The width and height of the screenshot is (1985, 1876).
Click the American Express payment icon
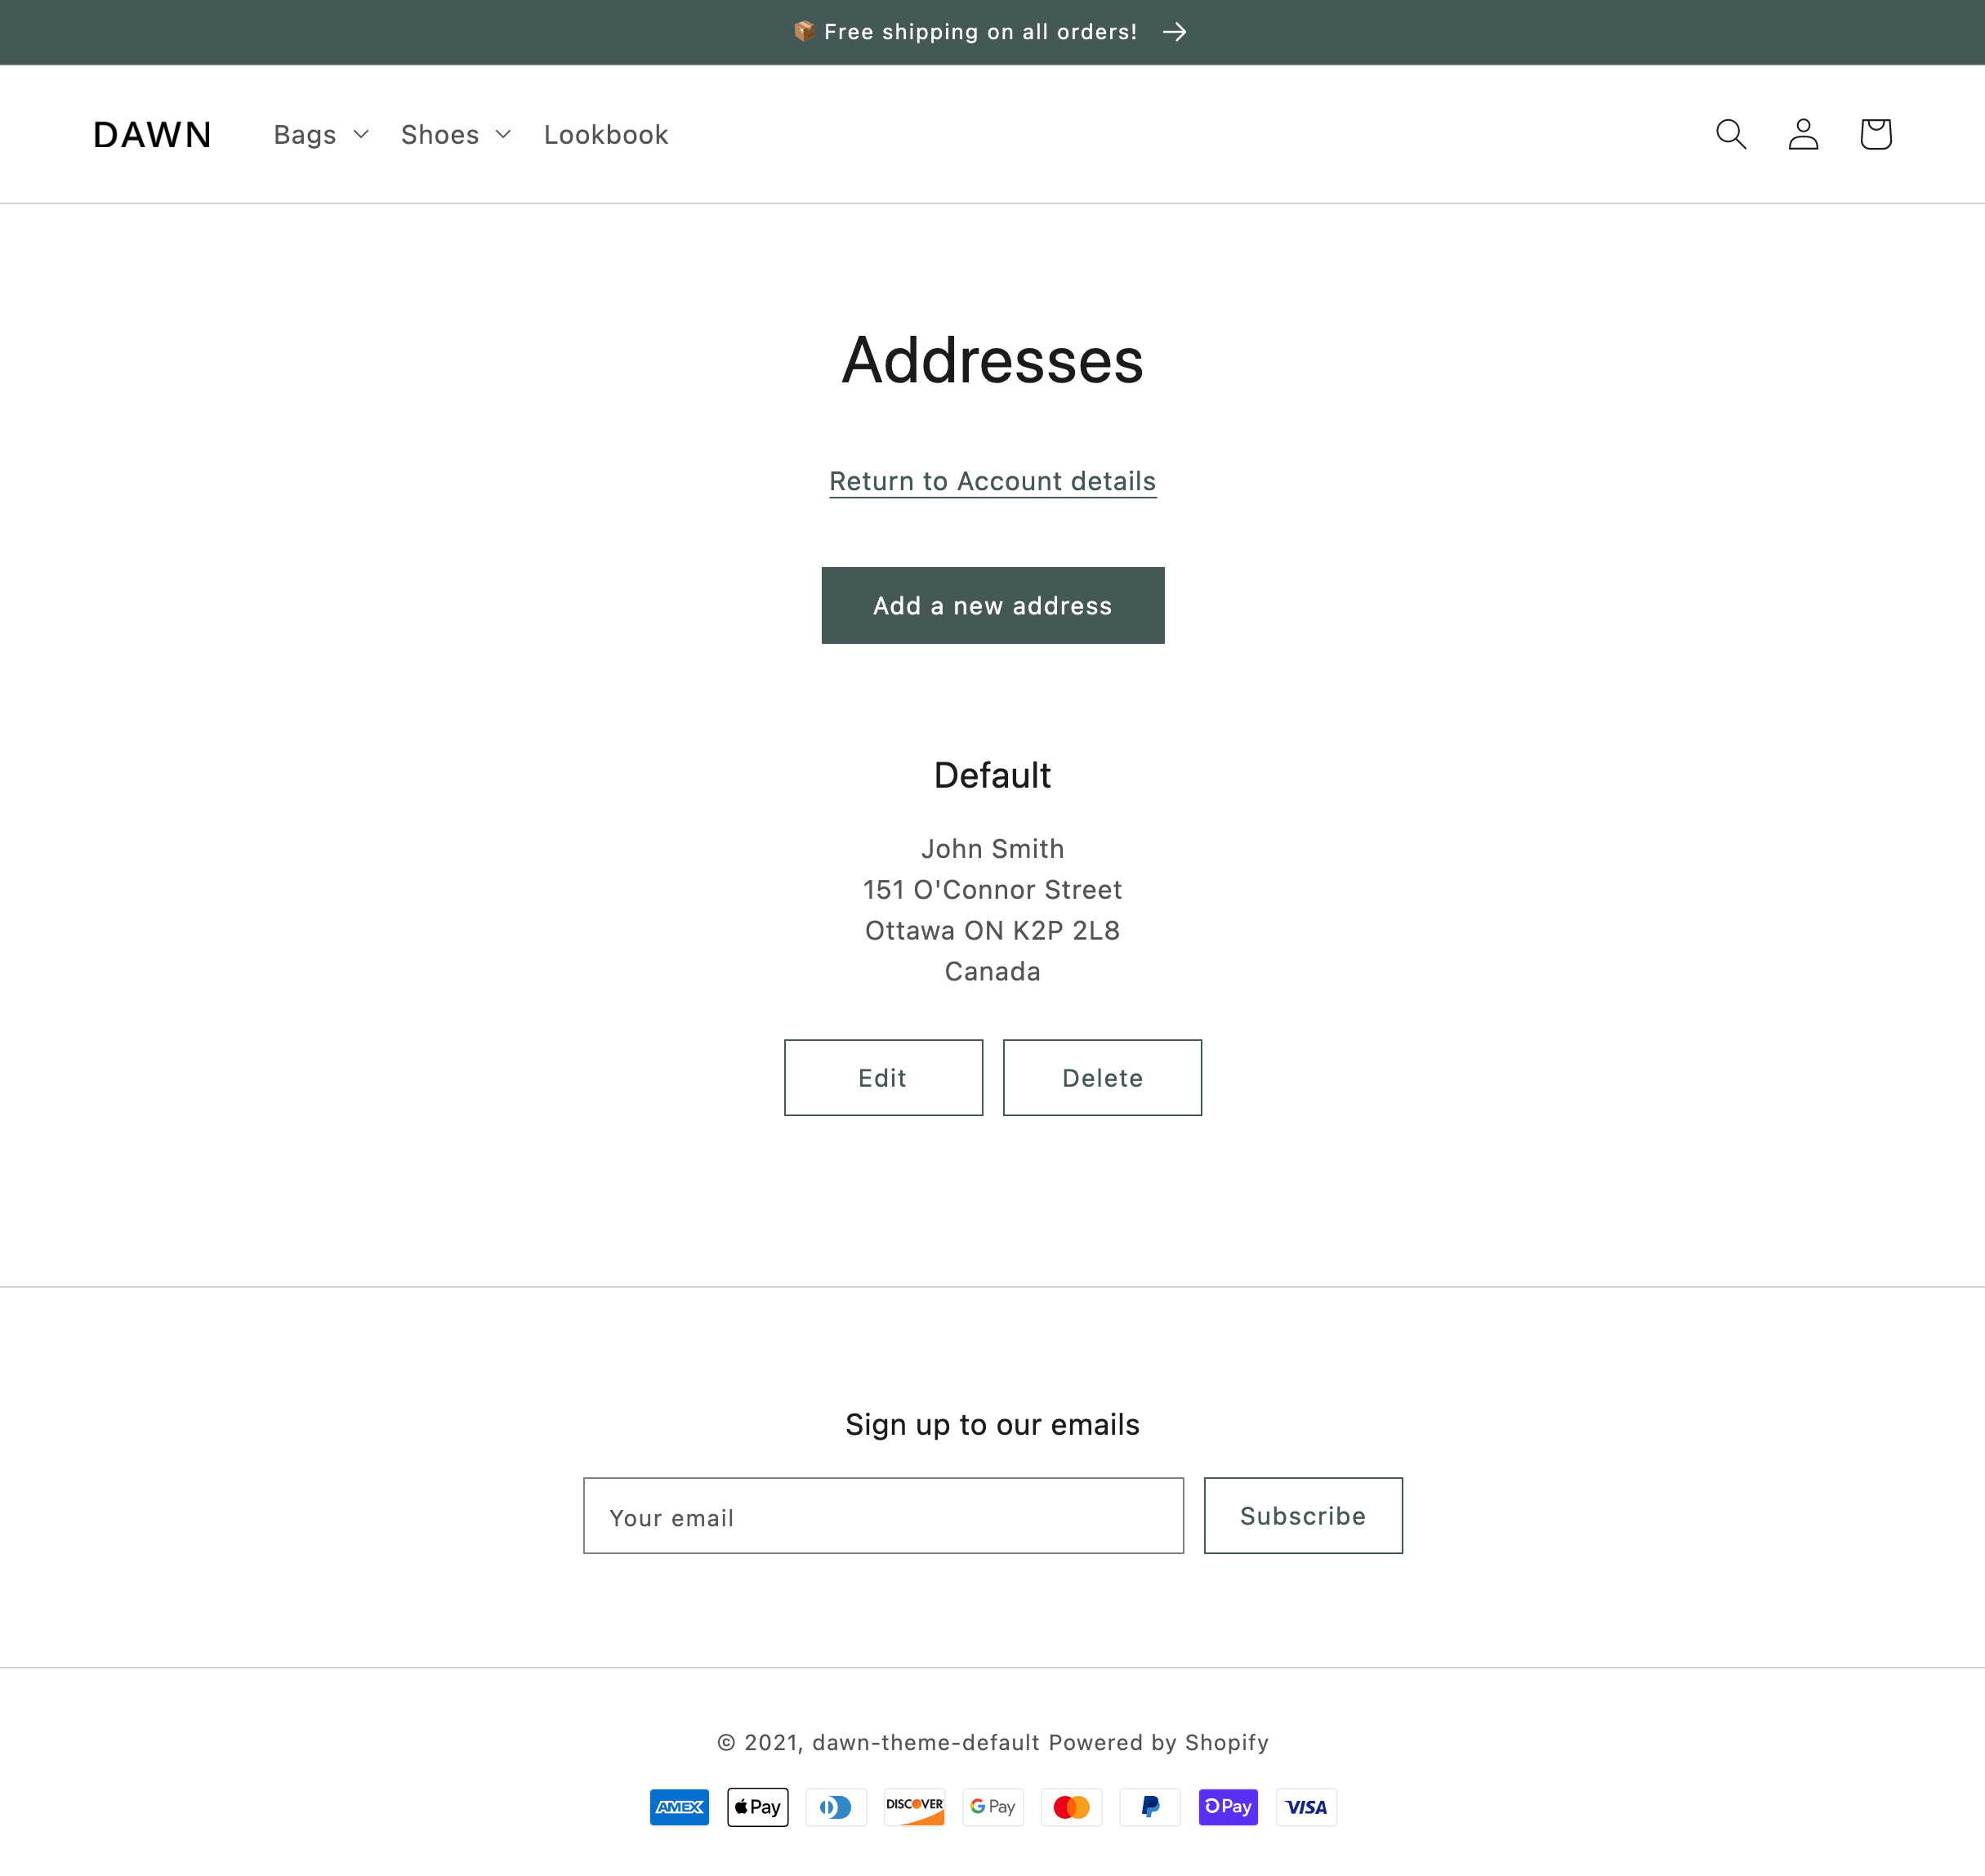(x=679, y=1807)
